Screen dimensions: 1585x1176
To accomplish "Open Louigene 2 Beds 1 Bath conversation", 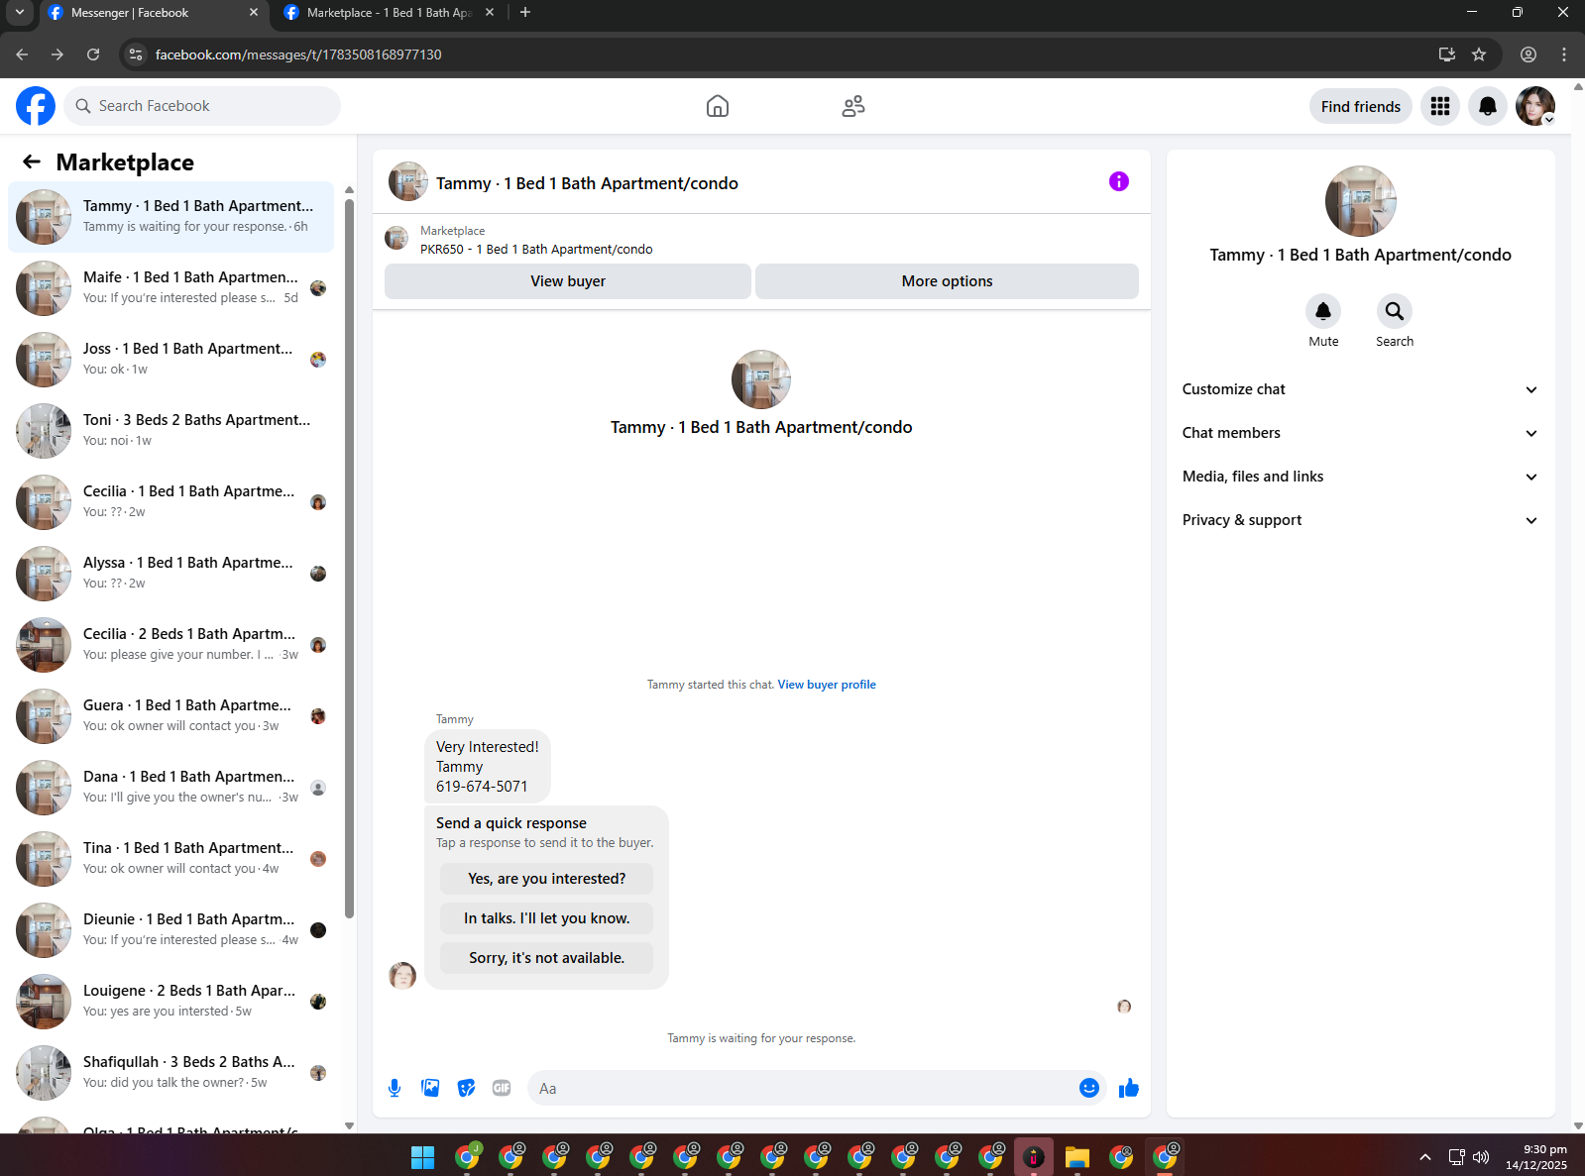I will pyautogui.click(x=170, y=1002).
